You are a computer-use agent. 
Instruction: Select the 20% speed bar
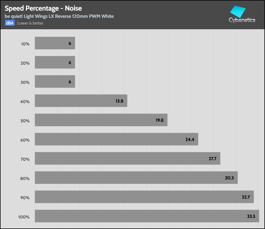click(x=55, y=62)
